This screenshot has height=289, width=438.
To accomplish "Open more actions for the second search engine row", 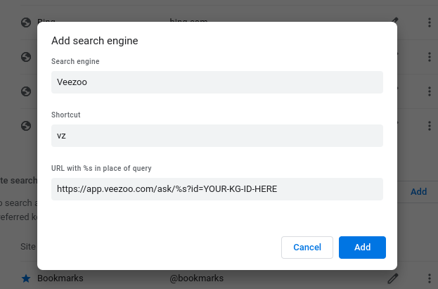I will coord(430,57).
